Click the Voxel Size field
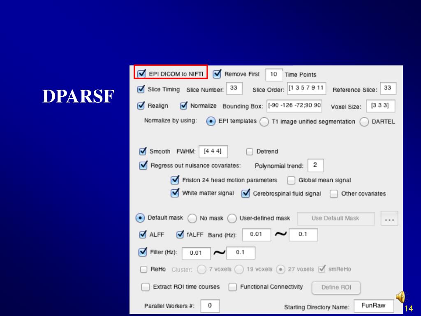This screenshot has width=421, height=316. (380, 106)
